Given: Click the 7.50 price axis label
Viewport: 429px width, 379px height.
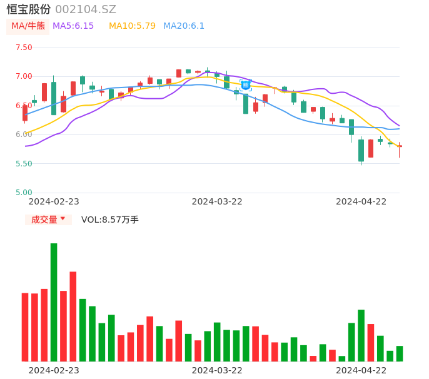Looking at the screenshot, I should coord(24,48).
